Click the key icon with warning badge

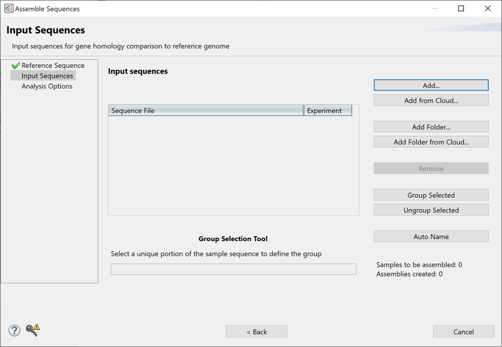tap(31, 330)
